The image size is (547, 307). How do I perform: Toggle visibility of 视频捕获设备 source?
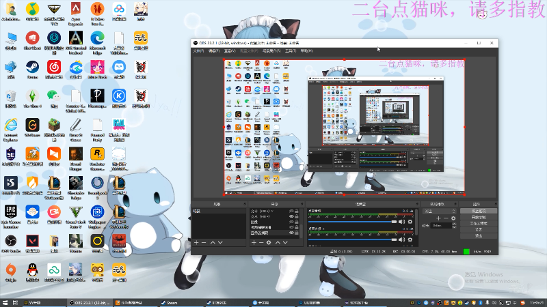[x=291, y=227]
